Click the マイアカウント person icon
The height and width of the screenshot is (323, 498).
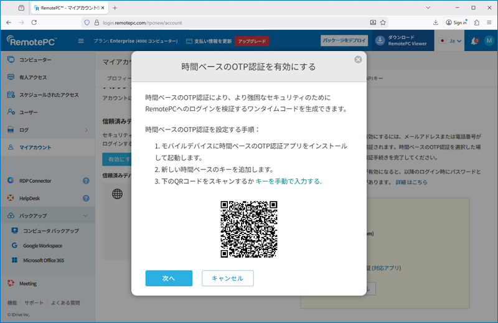tap(11, 147)
